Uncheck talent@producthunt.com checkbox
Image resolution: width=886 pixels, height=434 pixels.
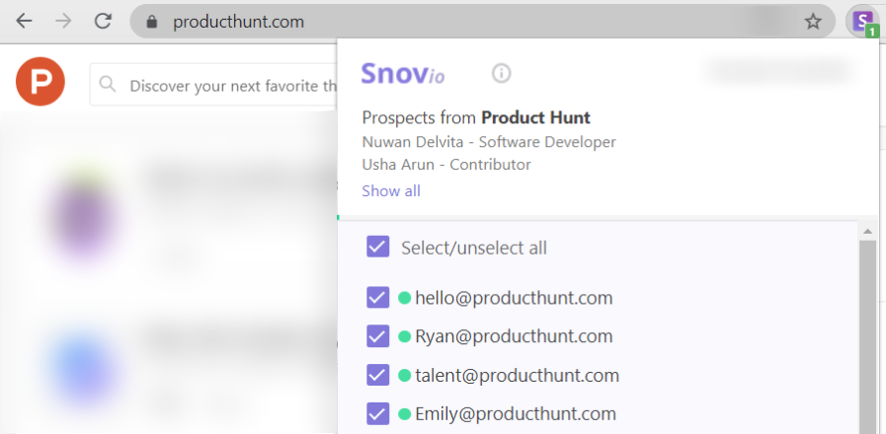pos(378,375)
